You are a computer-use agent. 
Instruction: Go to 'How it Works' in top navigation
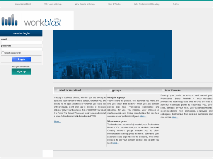pyautogui.click(x=114, y=4)
